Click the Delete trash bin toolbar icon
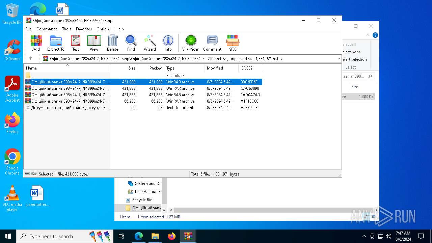The height and width of the screenshot is (243, 432). [x=112, y=43]
